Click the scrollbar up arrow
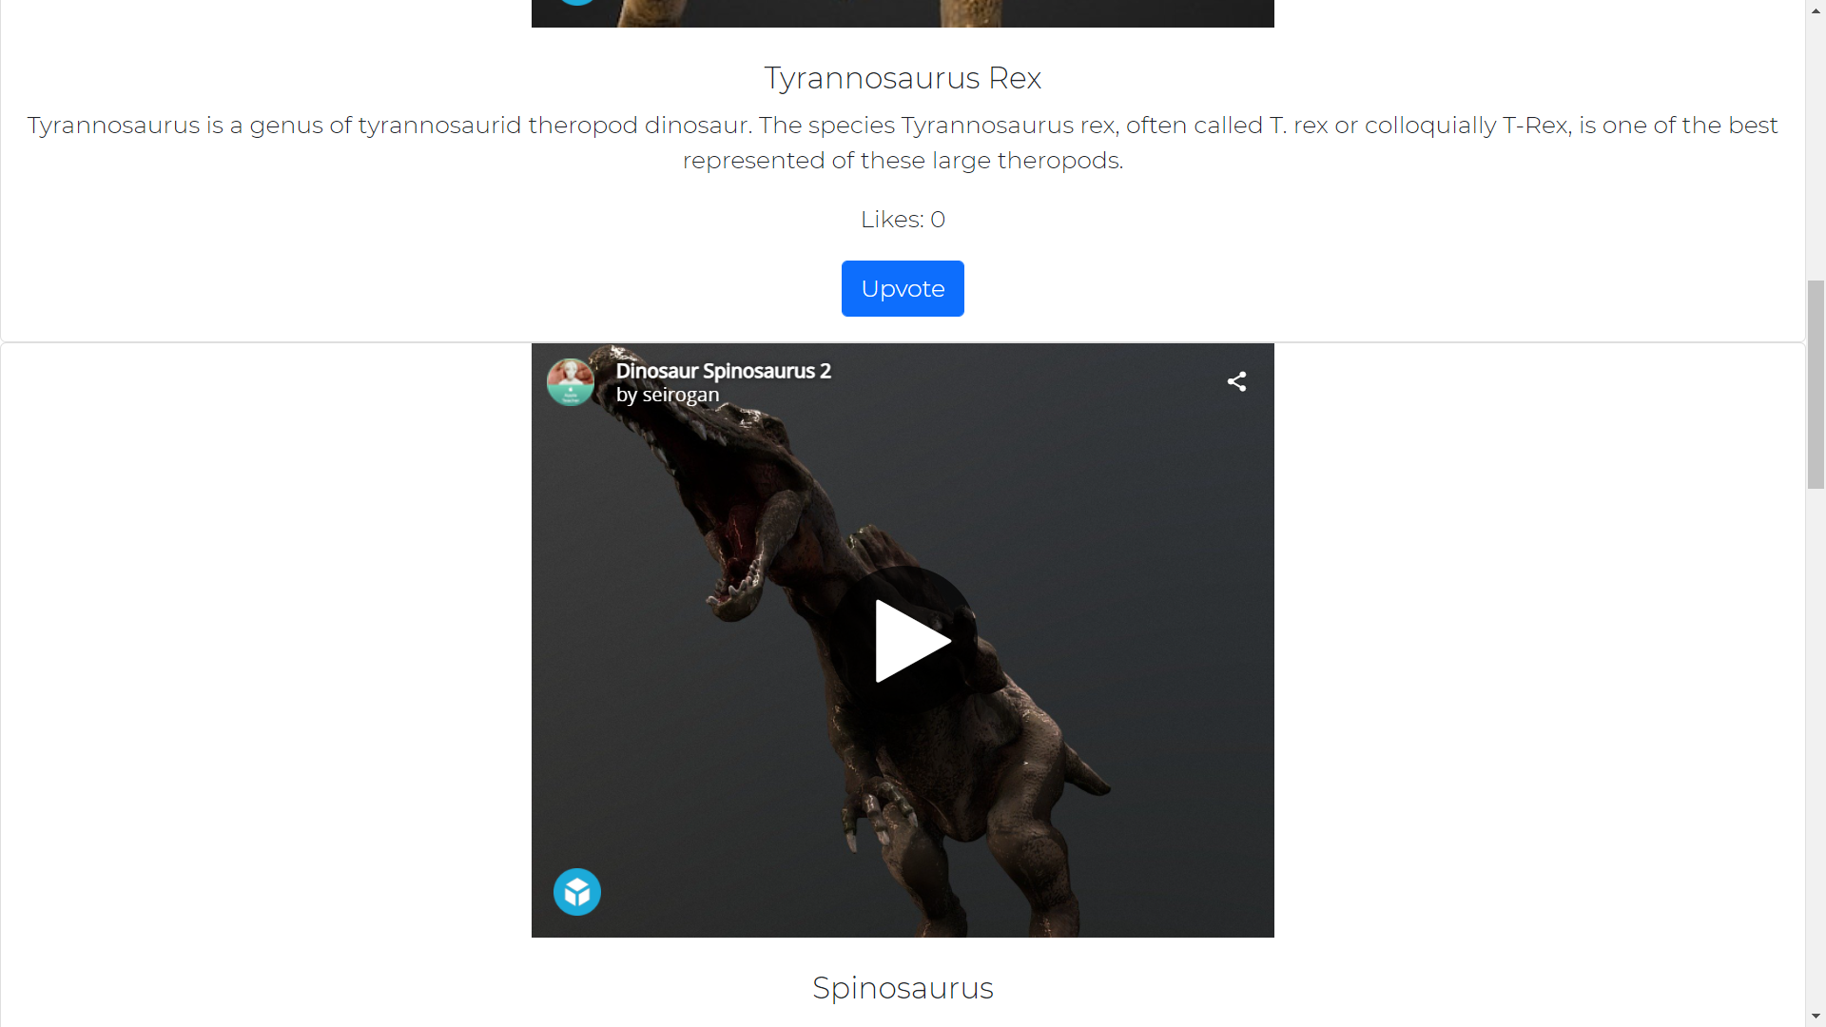1826x1027 pixels. 1816,10
